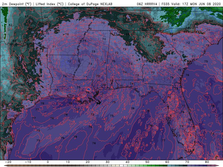Click the '-20' color scale label
The width and height of the screenshot is (223, 167).
[x=8, y=162]
